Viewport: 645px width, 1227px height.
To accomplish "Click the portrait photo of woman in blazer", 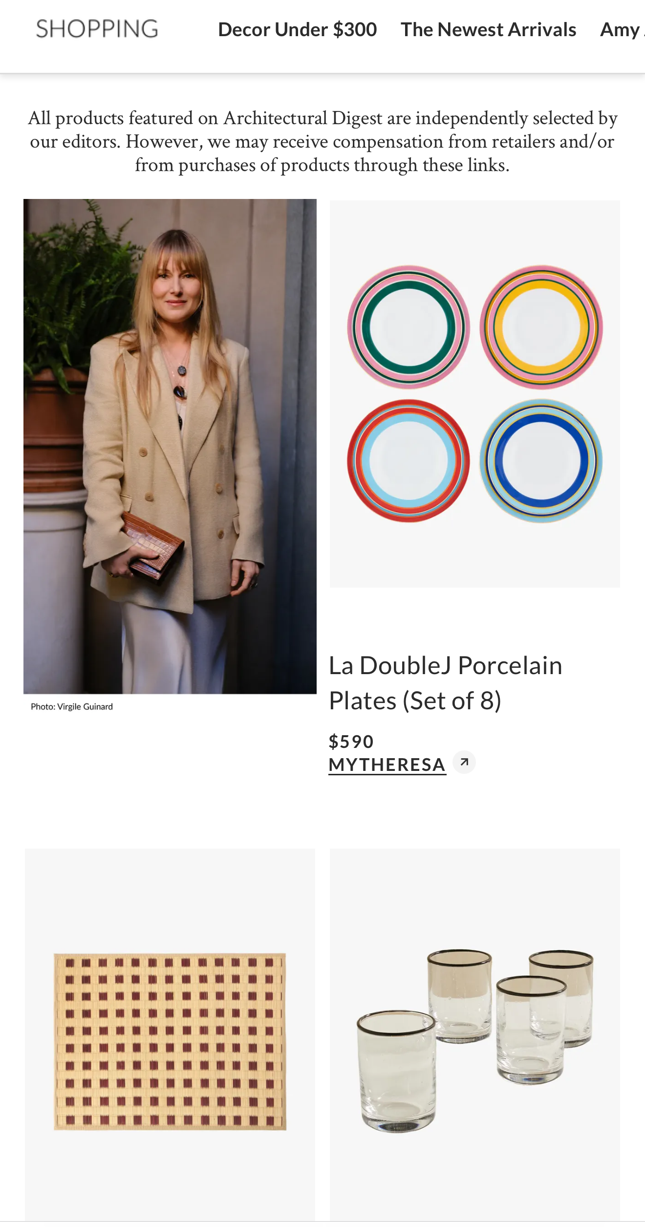I will pos(170,446).
